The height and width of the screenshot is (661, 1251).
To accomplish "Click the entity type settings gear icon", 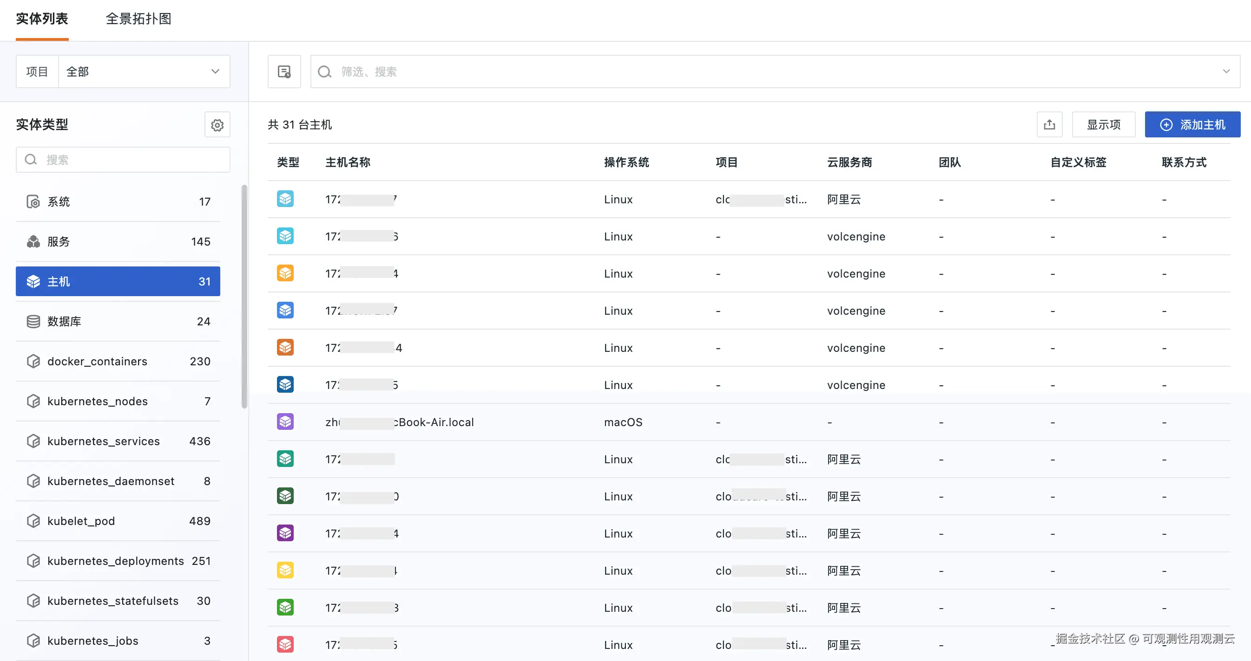I will point(217,125).
